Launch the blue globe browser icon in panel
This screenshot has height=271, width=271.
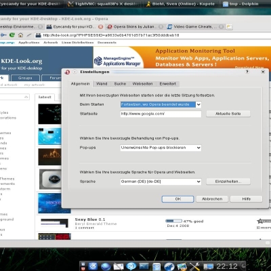pos(106,266)
